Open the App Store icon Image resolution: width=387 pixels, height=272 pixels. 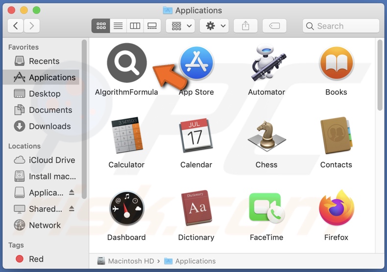(x=196, y=63)
